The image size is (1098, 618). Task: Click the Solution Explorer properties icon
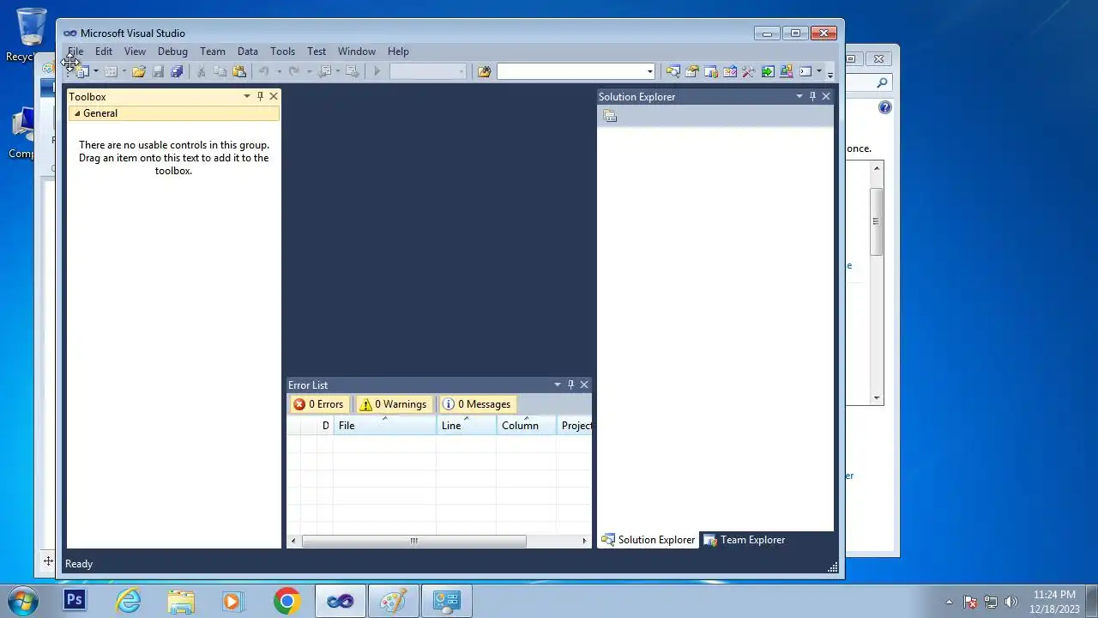[x=610, y=117]
